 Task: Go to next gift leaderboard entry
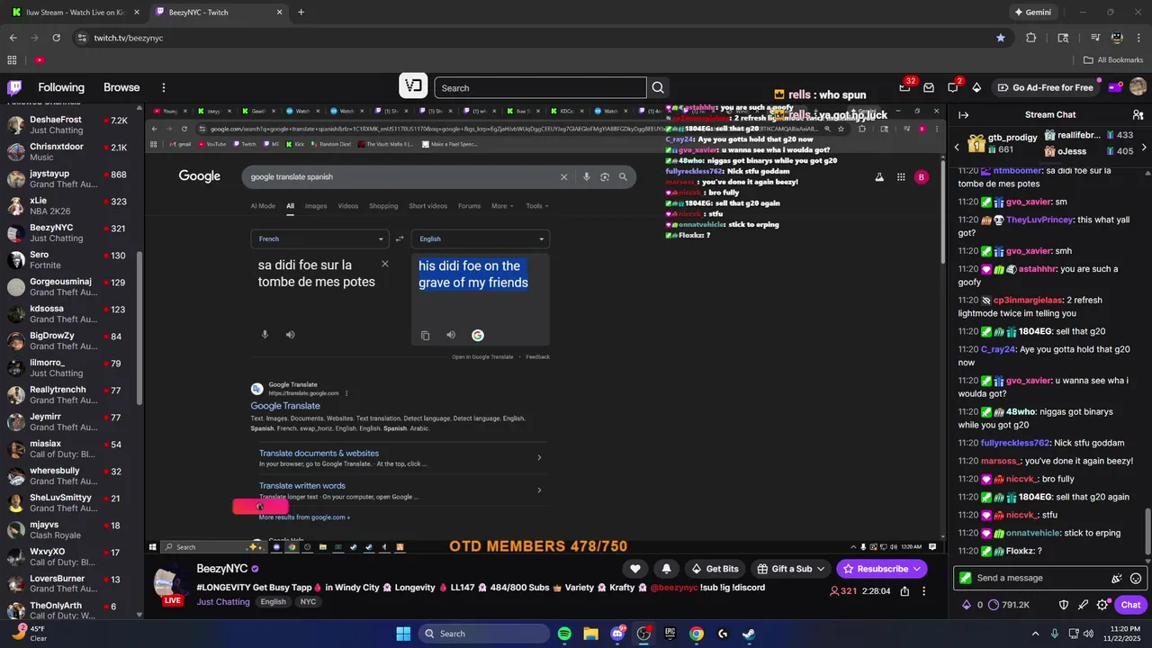(x=1144, y=147)
